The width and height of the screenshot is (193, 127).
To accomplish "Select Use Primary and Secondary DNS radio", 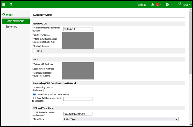I will (34, 94).
